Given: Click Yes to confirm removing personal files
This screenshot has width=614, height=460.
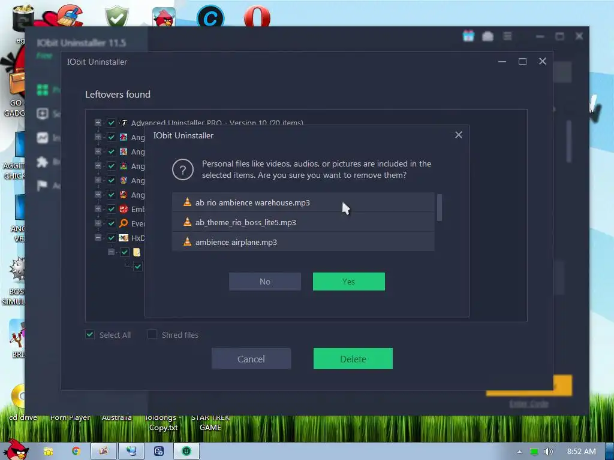Looking at the screenshot, I should (348, 282).
